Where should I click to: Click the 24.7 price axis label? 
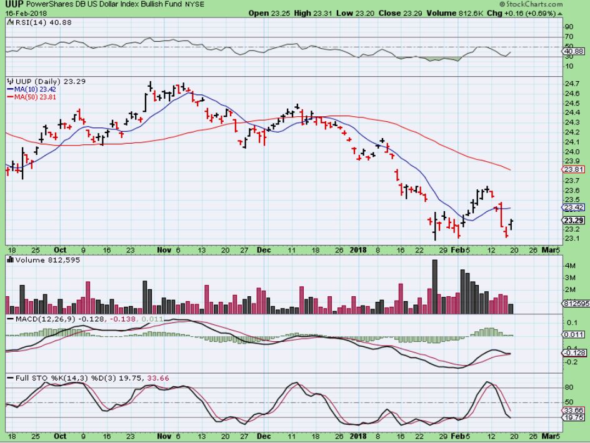pos(572,84)
